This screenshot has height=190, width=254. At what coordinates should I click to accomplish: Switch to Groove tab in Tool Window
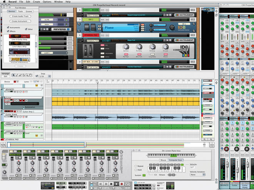click(29, 12)
